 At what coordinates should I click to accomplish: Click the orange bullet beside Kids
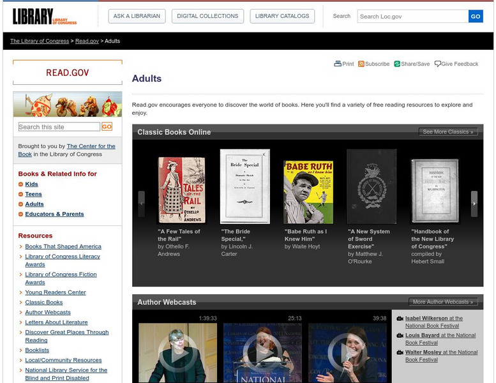point(20,184)
